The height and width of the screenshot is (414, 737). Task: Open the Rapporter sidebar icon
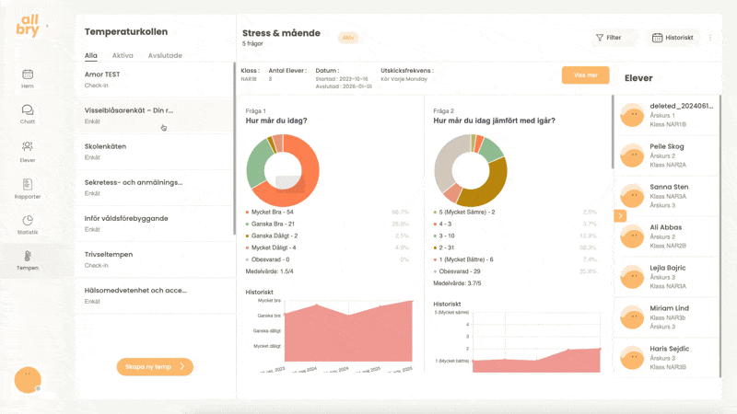click(x=28, y=184)
